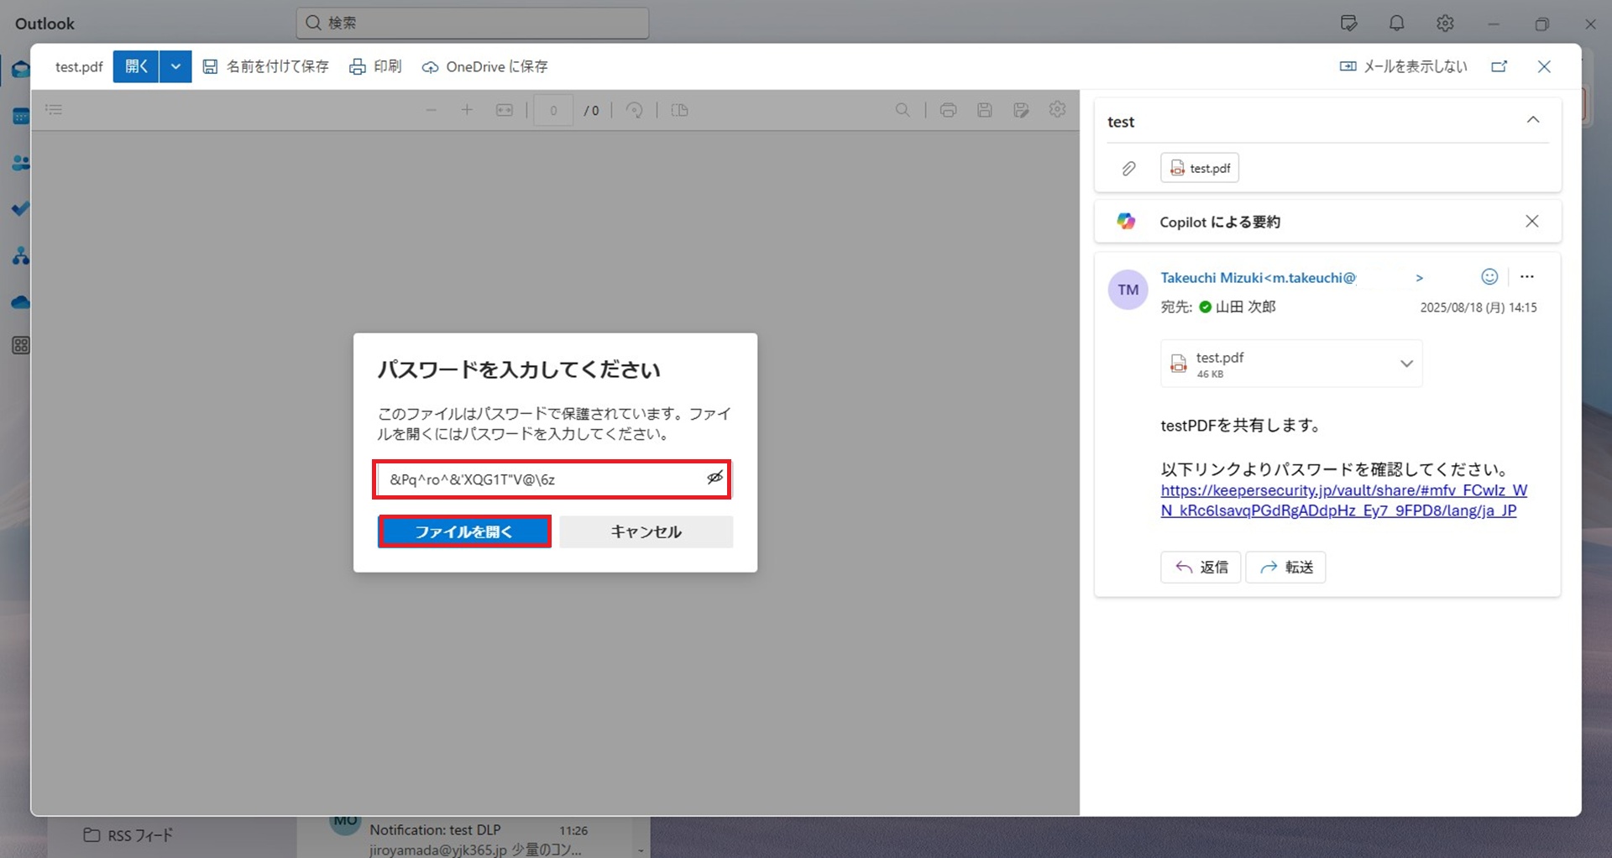Click the Copilot colorful logo icon
This screenshot has height=858, width=1612.
[1126, 222]
